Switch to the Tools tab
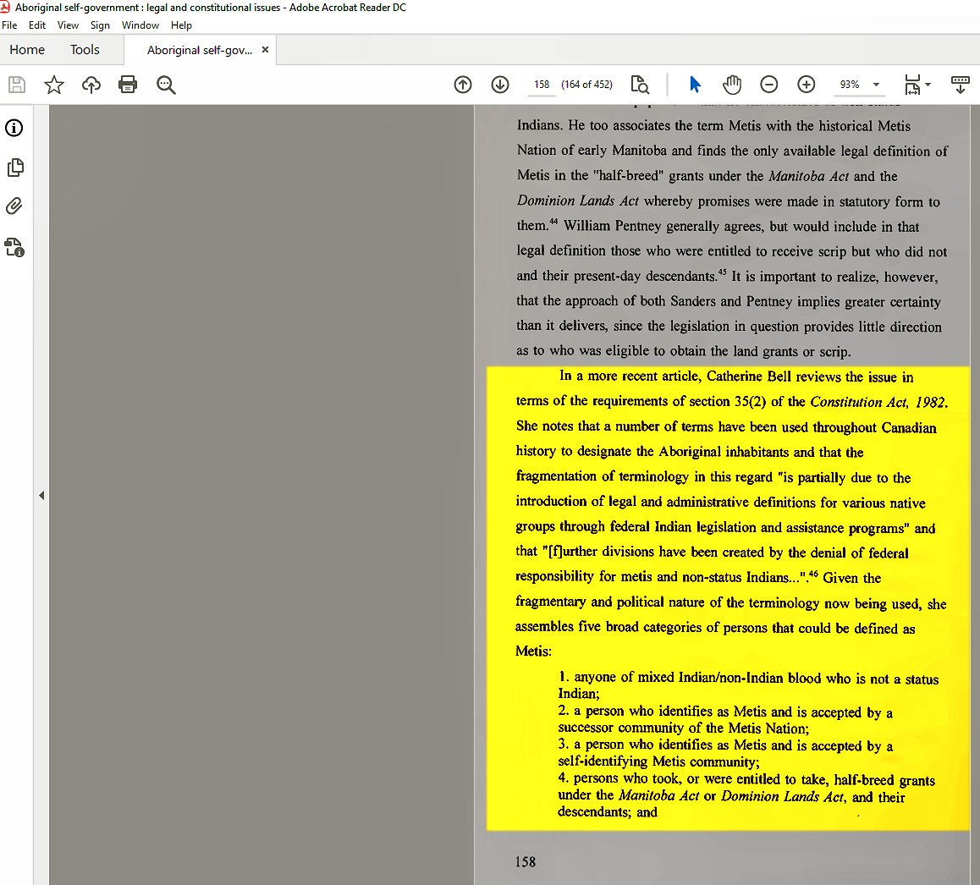The width and height of the screenshot is (980, 885). tap(85, 49)
